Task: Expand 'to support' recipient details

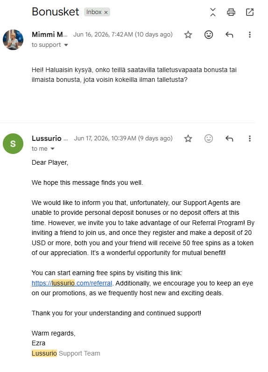Action: coord(66,45)
